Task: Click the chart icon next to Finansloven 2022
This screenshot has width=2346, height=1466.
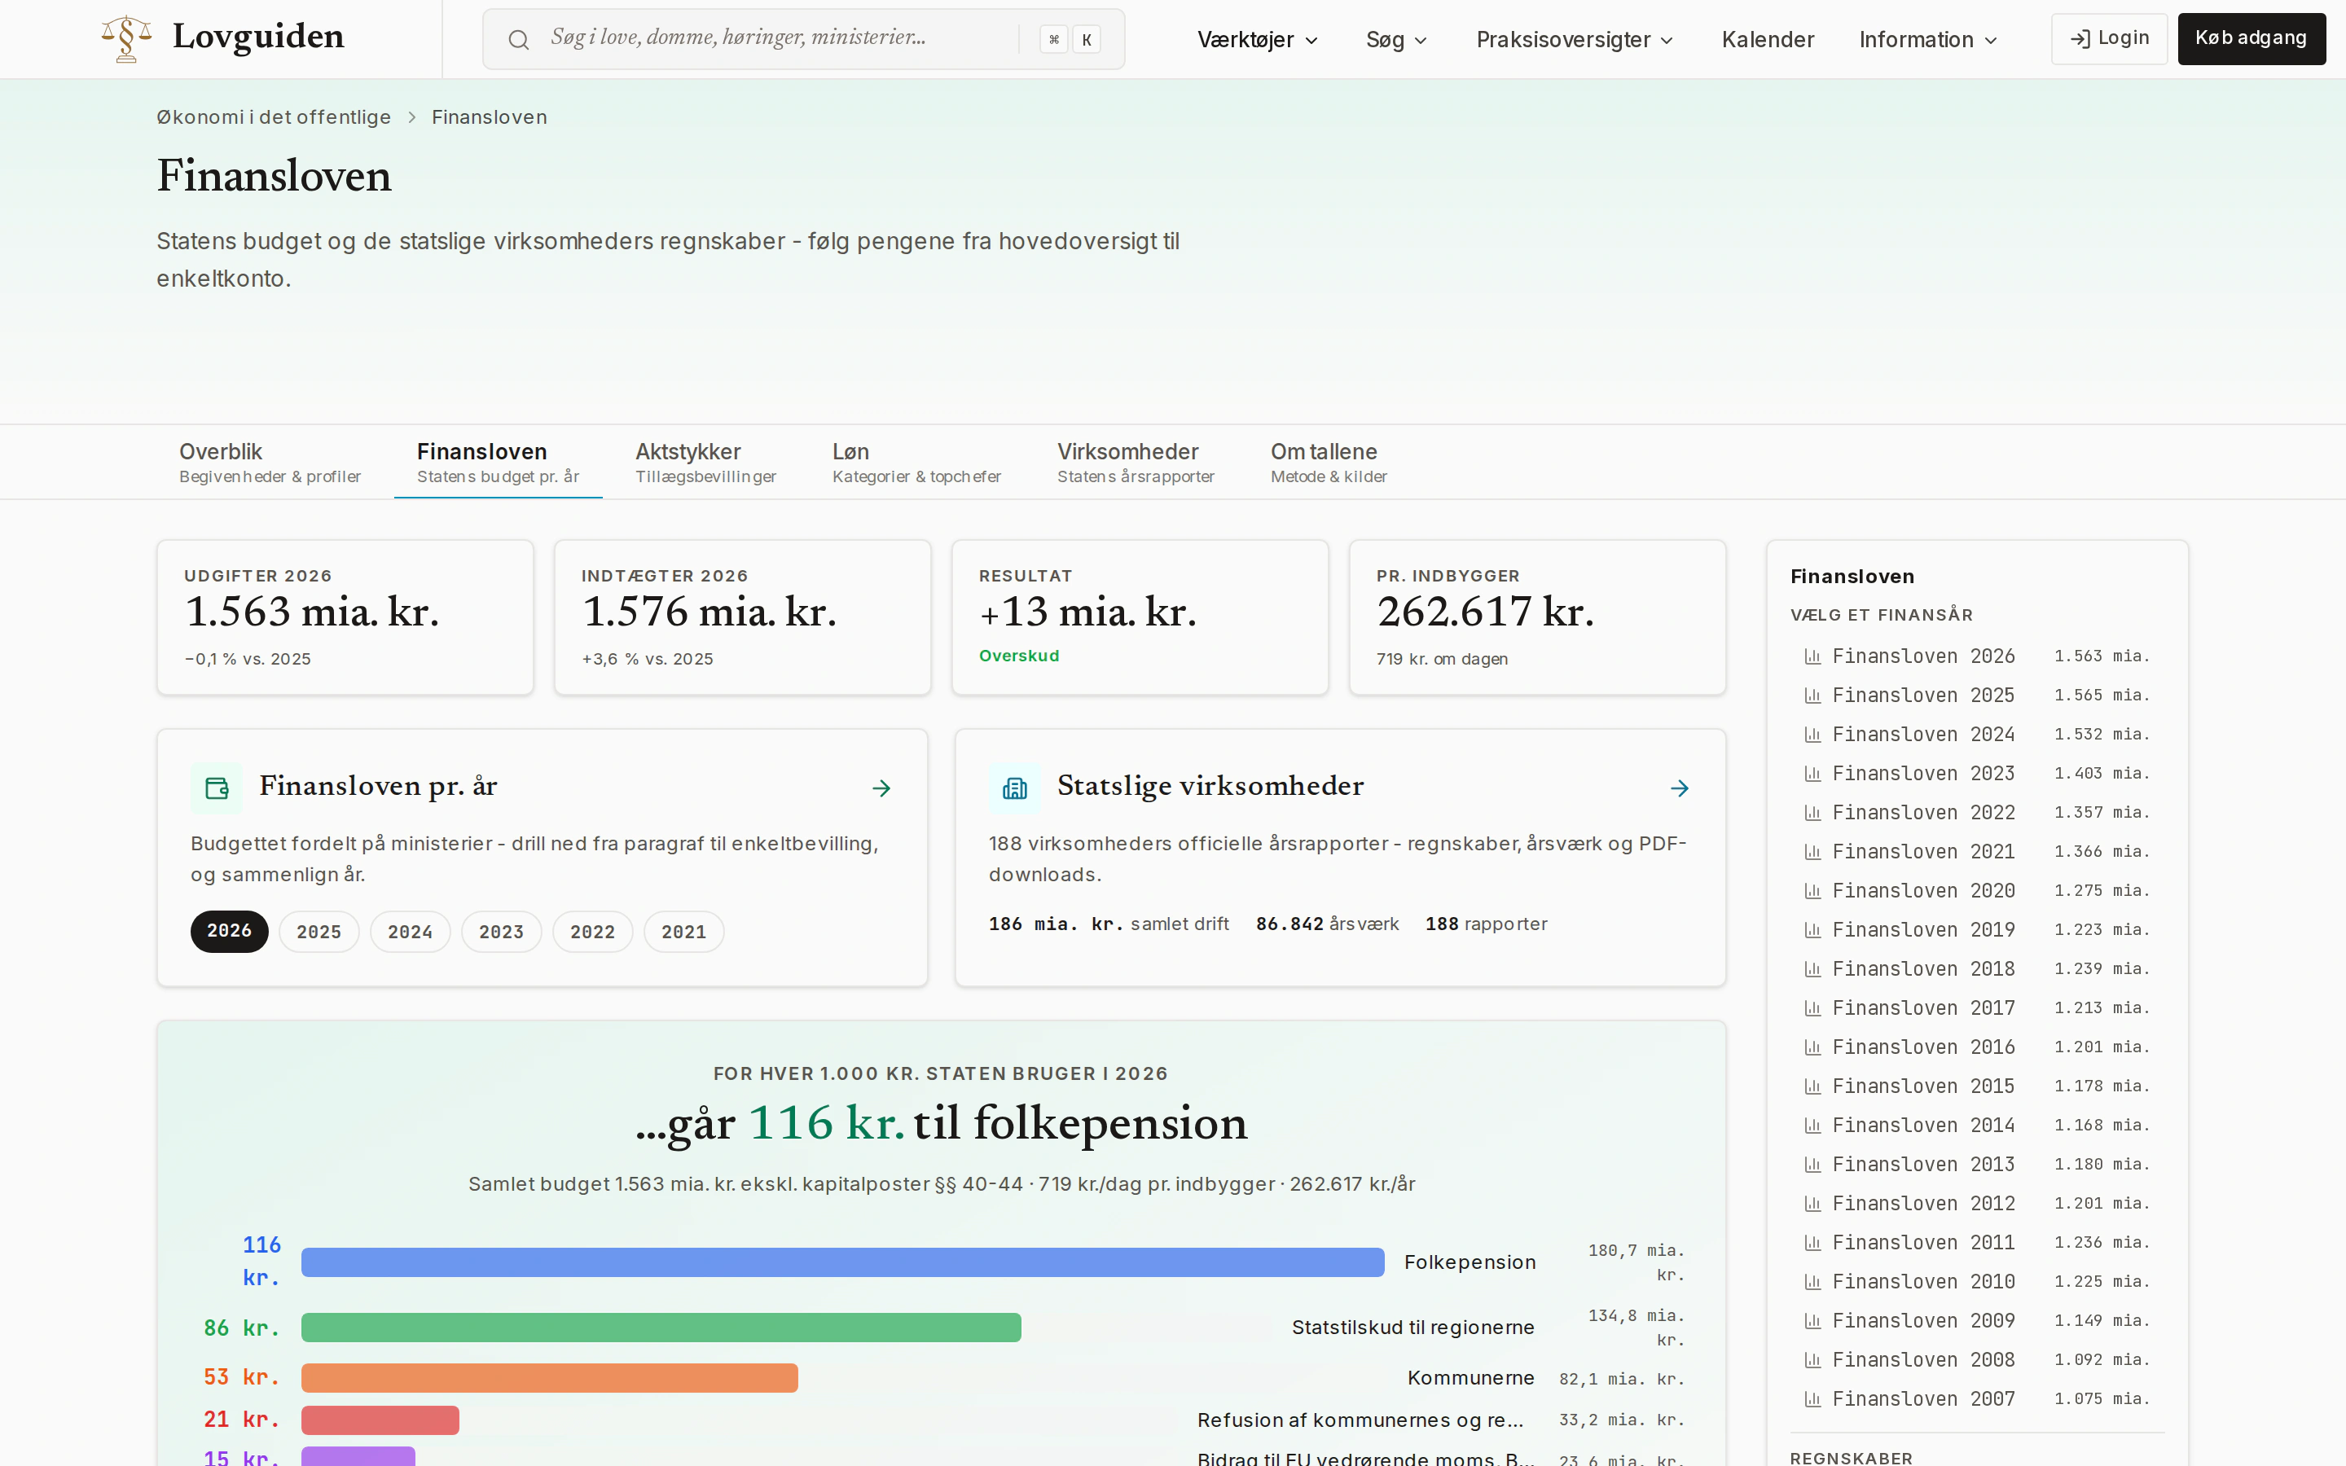Action: pyautogui.click(x=1812, y=813)
